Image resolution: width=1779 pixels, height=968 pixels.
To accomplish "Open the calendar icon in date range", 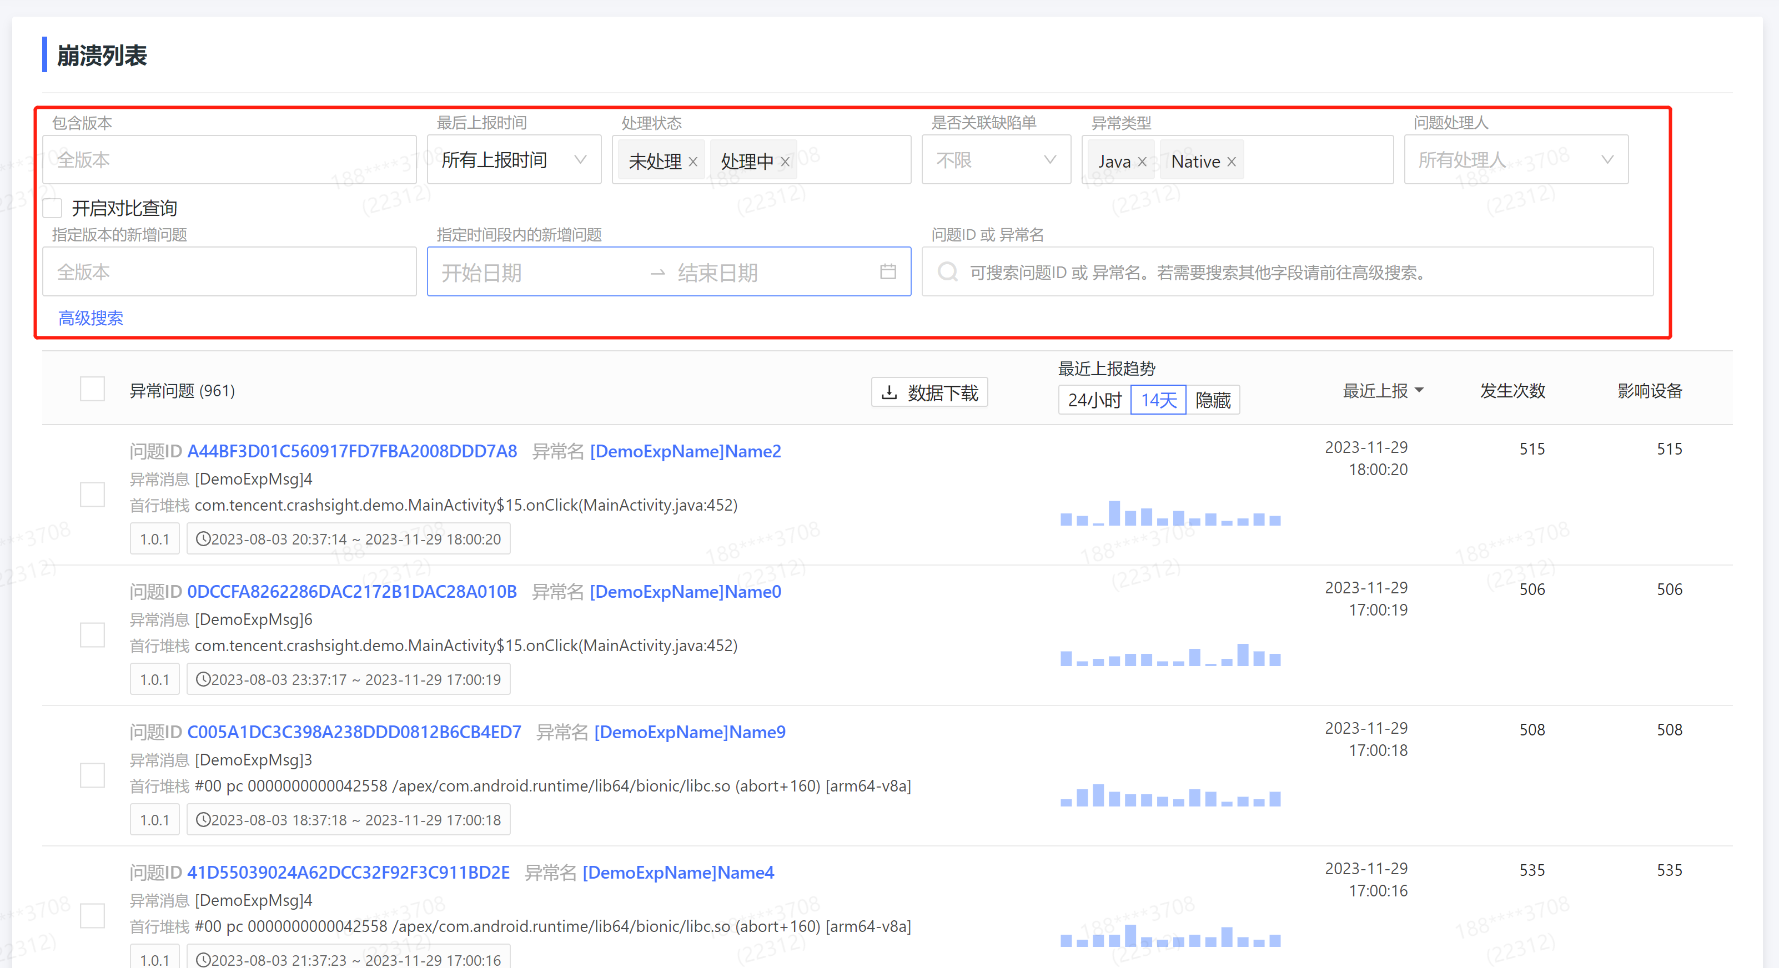I will point(888,272).
